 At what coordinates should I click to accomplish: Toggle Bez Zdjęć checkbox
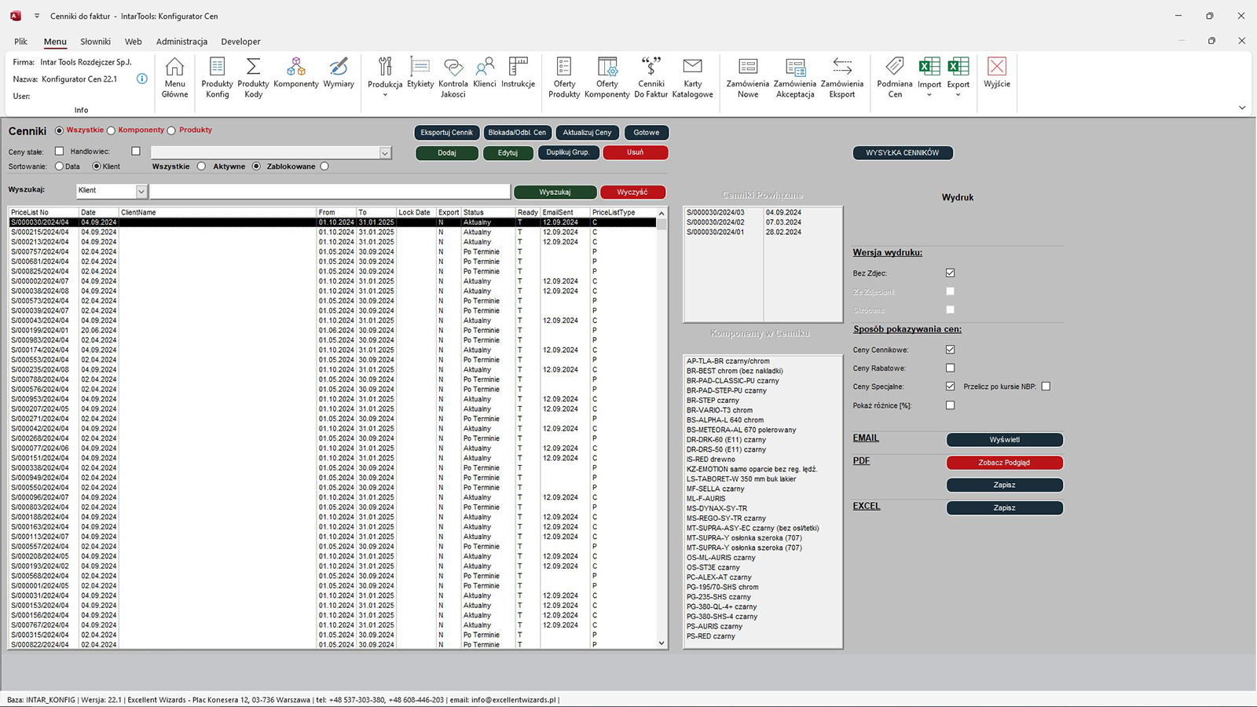point(951,273)
